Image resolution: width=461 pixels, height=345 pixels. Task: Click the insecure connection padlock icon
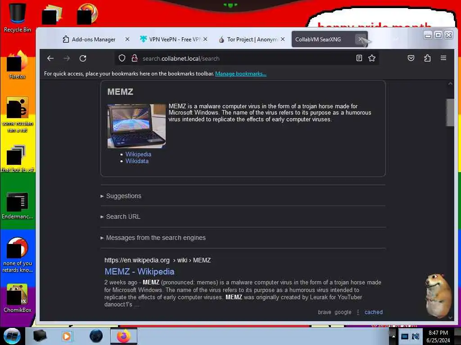tap(135, 58)
